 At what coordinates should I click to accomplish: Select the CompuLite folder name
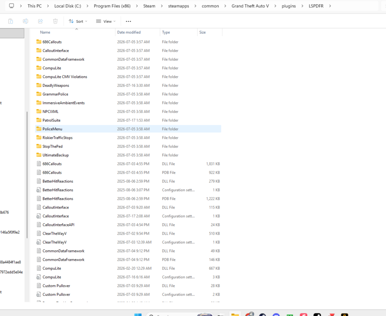coord(52,68)
